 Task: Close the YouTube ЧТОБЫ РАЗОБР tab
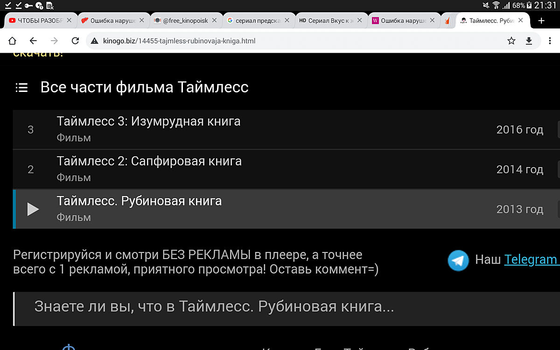(70, 21)
